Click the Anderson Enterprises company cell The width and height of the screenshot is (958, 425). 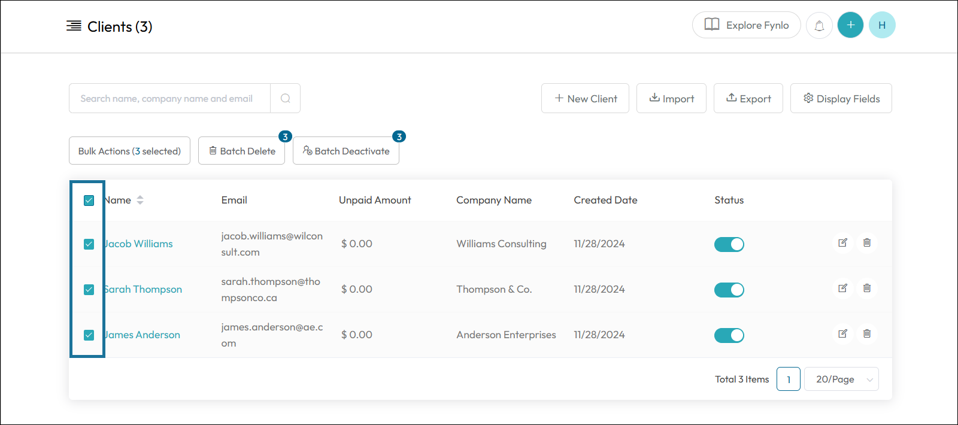pyautogui.click(x=506, y=335)
